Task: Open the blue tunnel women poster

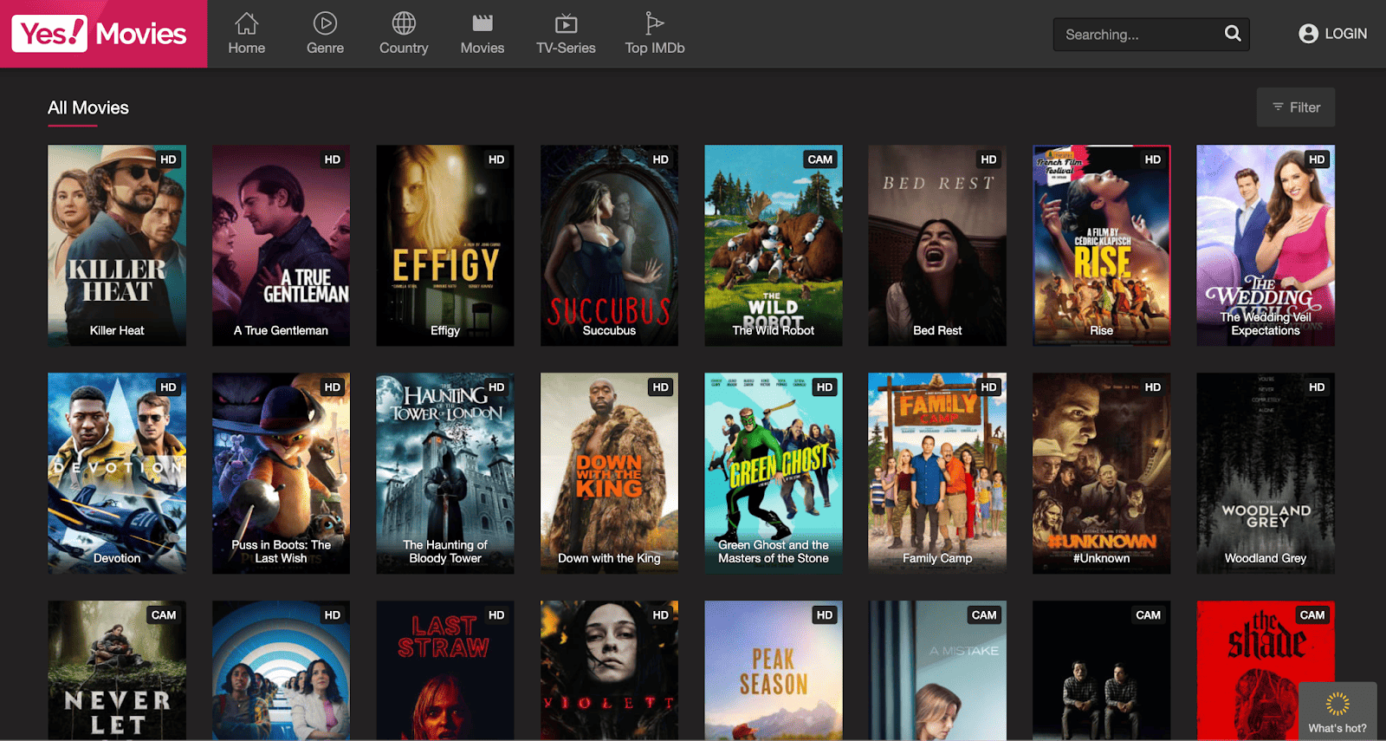Action: (281, 670)
